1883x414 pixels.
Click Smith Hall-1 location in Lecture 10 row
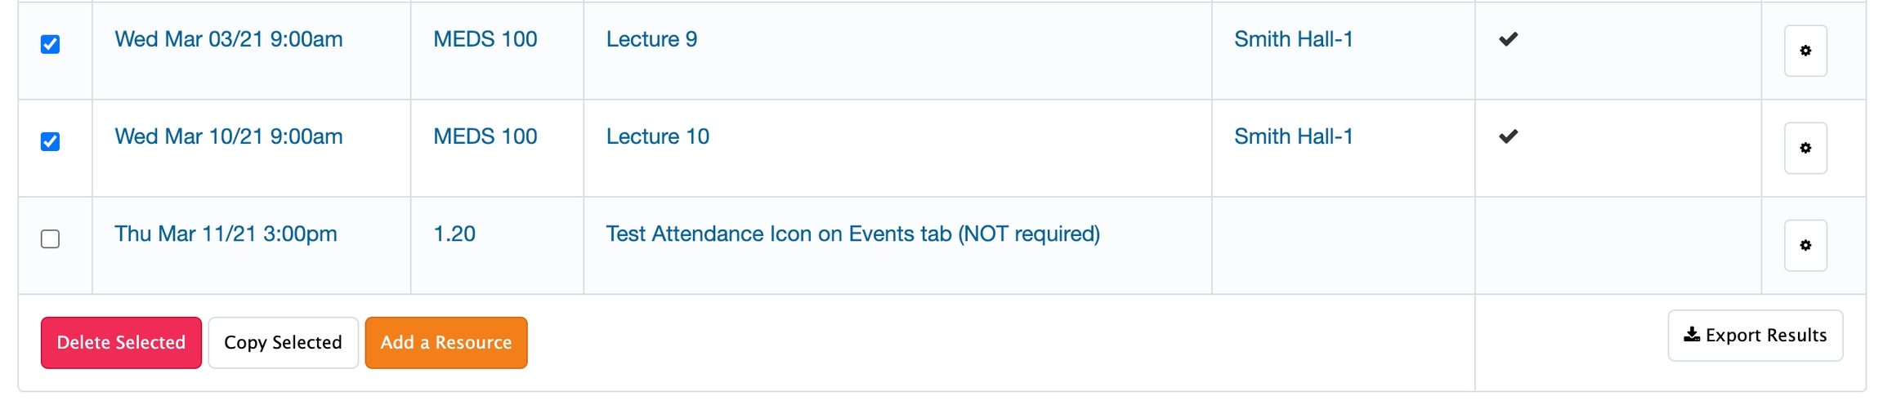tap(1293, 136)
